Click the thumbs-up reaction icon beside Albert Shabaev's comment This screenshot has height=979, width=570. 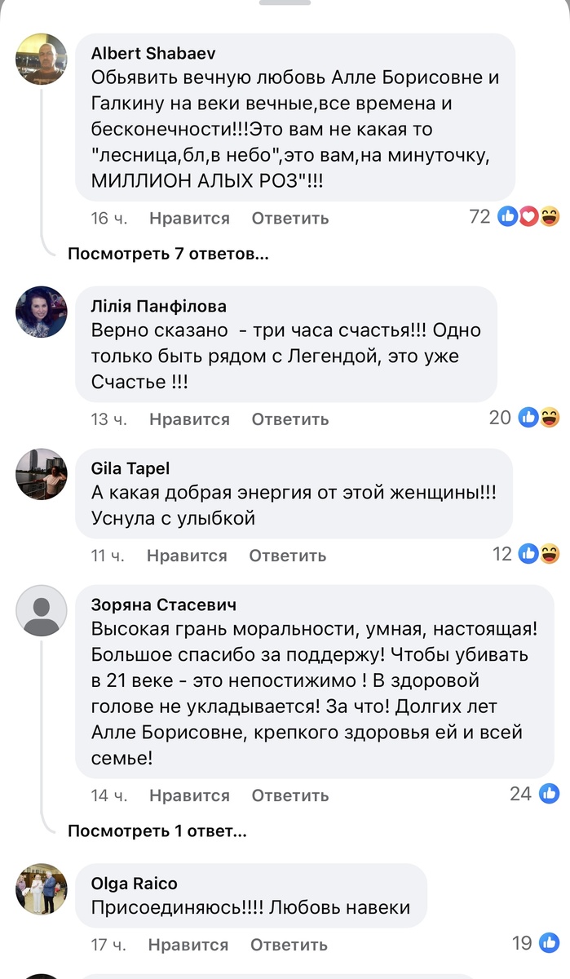tap(507, 217)
